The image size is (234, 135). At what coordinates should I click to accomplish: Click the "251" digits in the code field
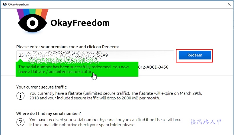22,55
